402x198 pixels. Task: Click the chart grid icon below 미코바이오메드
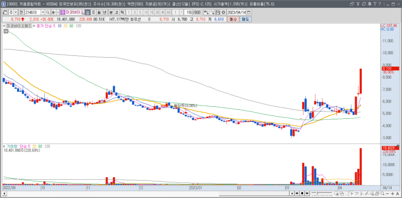pyautogui.click(x=6, y=31)
